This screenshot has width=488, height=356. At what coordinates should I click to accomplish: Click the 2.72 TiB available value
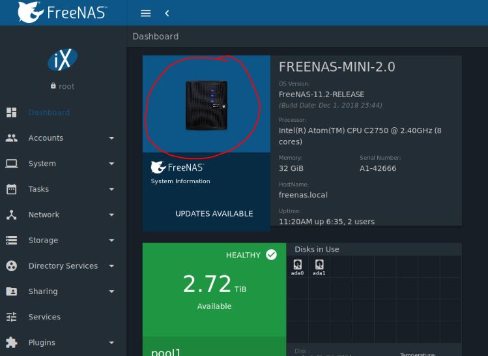[215, 284]
